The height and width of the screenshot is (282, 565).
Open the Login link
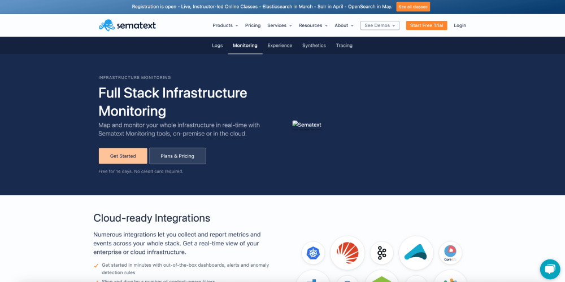(460, 25)
